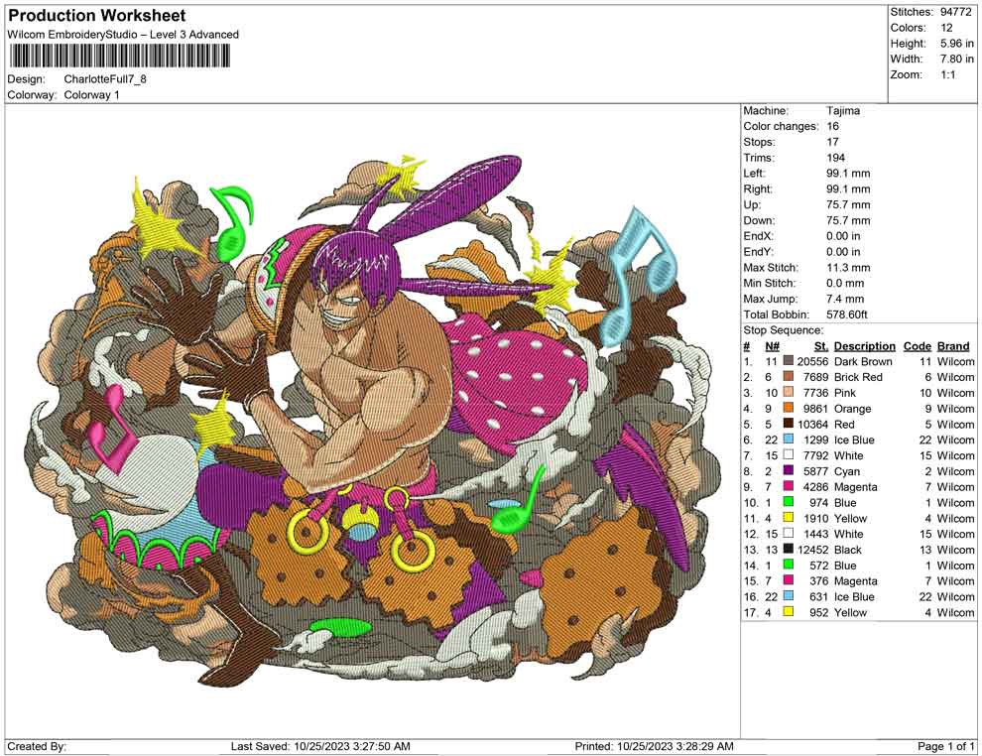This screenshot has width=982, height=756.
Task: Click the color changes value '16'
Action: [x=832, y=126]
